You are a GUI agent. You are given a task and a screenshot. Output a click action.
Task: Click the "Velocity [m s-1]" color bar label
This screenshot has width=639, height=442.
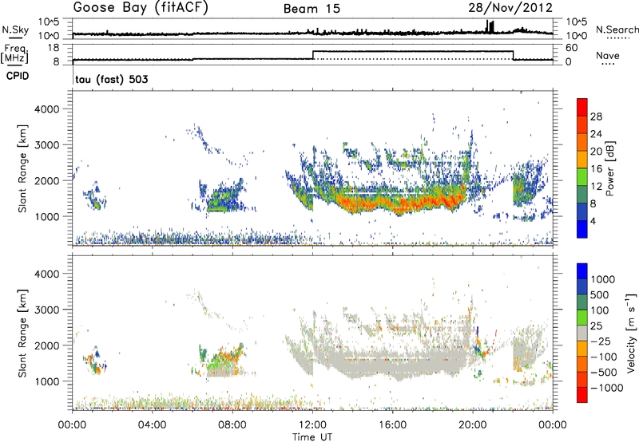click(x=631, y=333)
